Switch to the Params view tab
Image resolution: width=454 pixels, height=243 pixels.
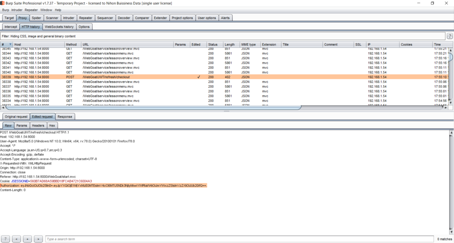[x=22, y=125]
